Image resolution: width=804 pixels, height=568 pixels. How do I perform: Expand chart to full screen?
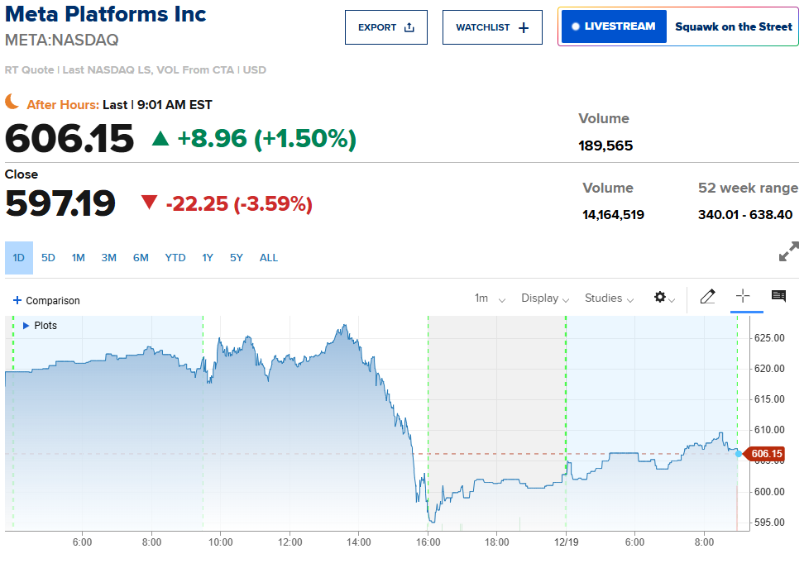[x=789, y=251]
